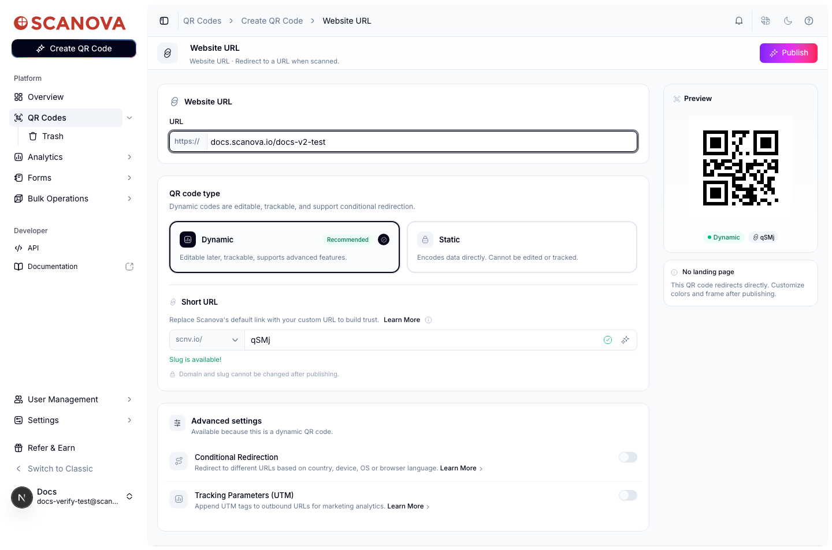Image resolution: width=832 pixels, height=550 pixels.
Task: Click the N user avatar
Action: [22, 497]
